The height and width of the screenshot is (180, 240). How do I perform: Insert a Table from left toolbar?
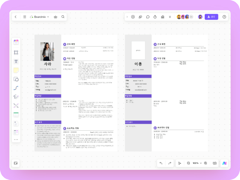click(16, 115)
